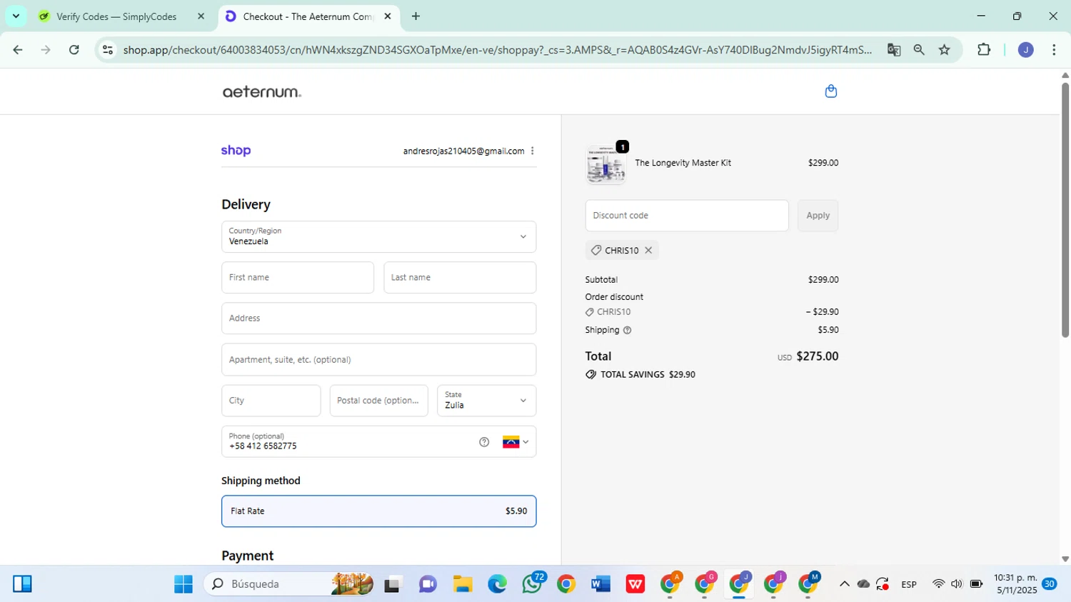Open the clock and date panel
The image size is (1071, 602).
1015,584
